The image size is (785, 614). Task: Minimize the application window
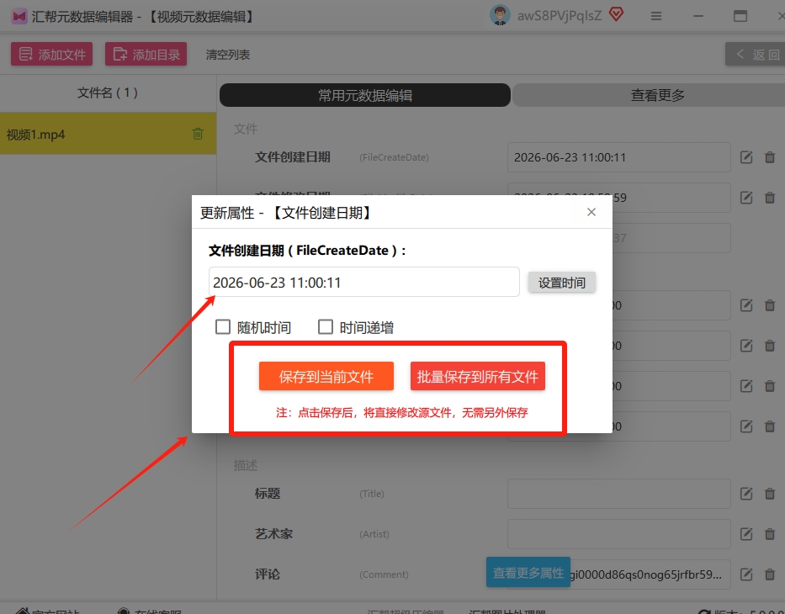(x=697, y=17)
